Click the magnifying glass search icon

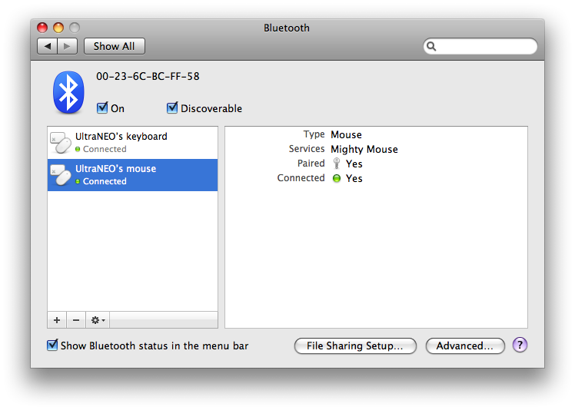[x=431, y=46]
